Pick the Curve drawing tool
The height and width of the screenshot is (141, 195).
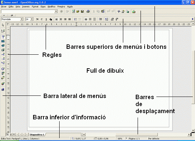[x=3, y=54]
